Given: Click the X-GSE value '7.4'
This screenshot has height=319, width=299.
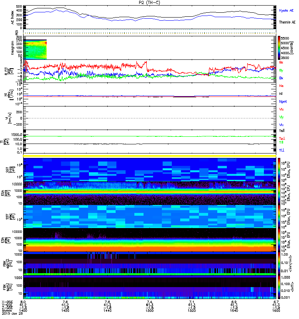Looking at the screenshot, I should coord(149,302).
